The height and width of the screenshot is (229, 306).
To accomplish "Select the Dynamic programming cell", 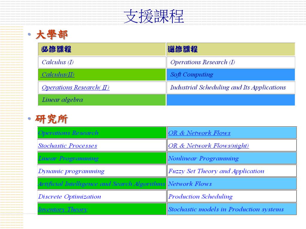I will (x=102, y=171).
